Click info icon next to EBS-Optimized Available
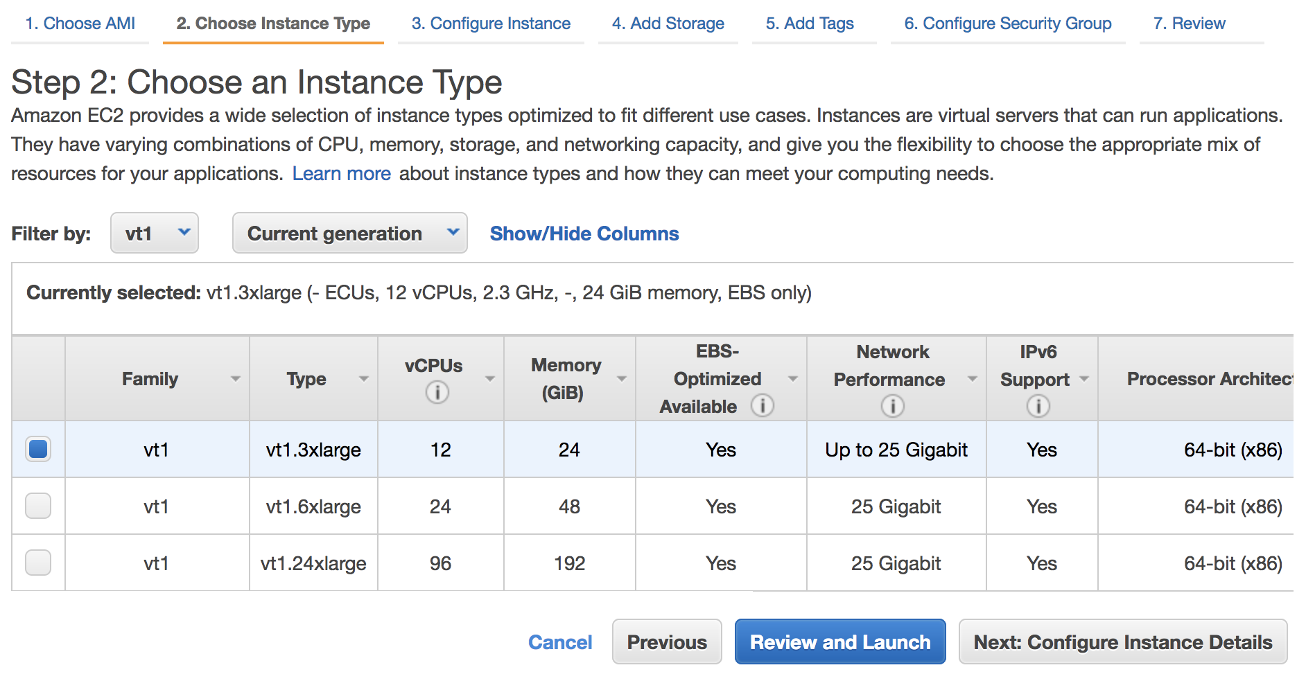The image size is (1306, 681). pyautogui.click(x=762, y=406)
